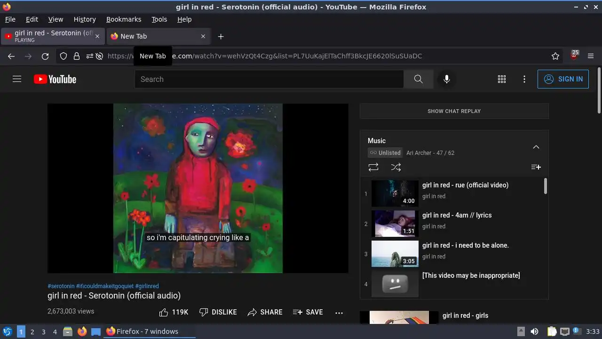
Task: Click into the YouTube Search field
Action: point(269,79)
